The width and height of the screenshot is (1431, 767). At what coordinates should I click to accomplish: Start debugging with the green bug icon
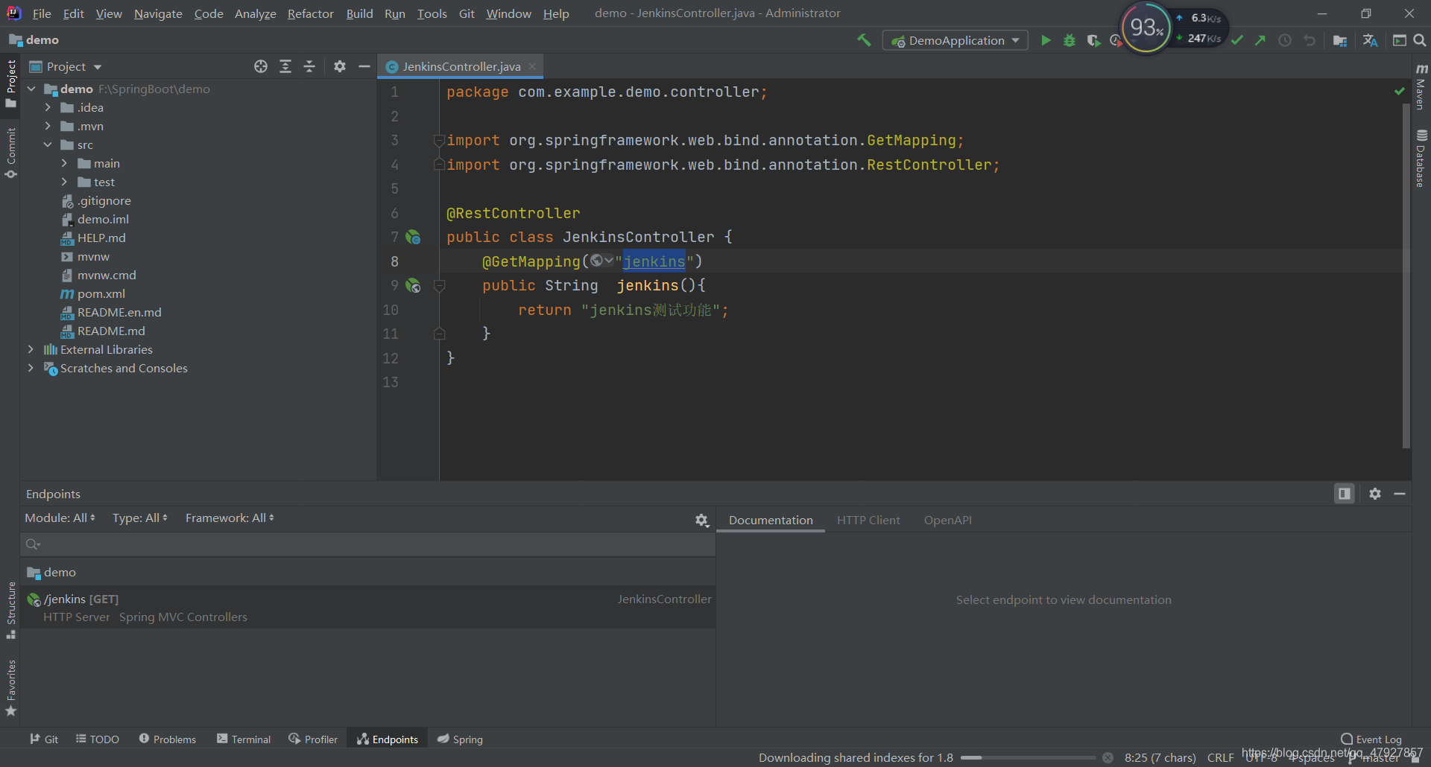[1070, 40]
